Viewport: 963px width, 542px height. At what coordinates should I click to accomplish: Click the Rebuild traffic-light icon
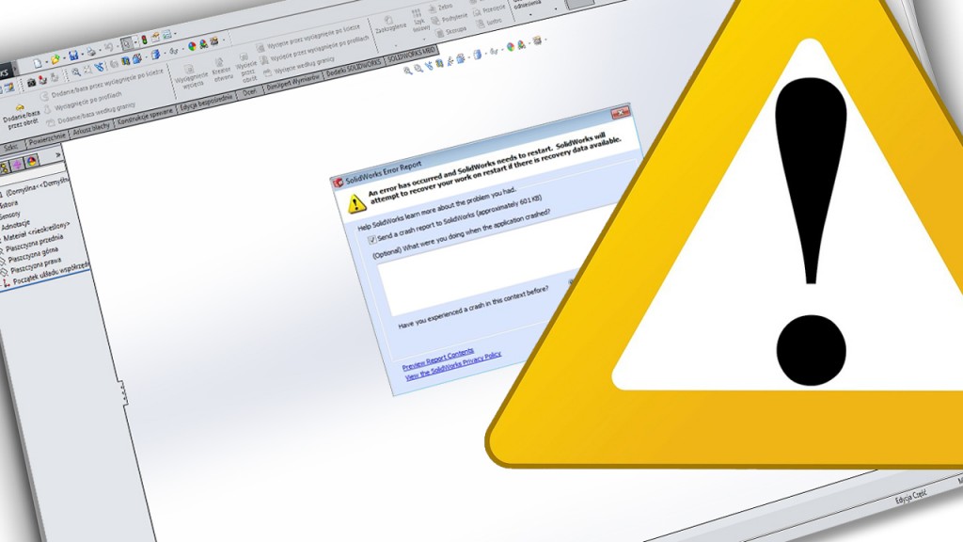pyautogui.click(x=143, y=40)
